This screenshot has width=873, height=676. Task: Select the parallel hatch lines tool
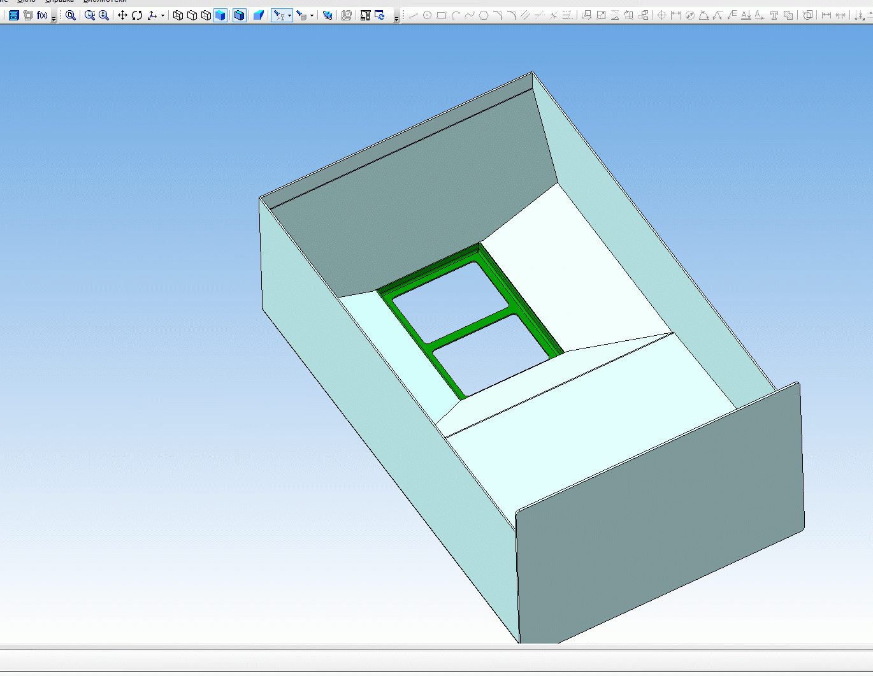point(526,15)
